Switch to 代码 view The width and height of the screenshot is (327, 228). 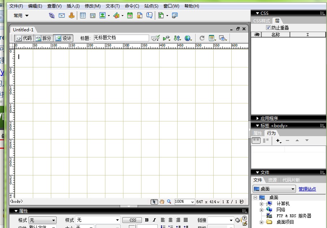coord(24,38)
